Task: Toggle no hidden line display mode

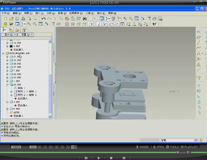Action: pos(85,24)
